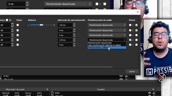Click the IPAD source file icon in Fuentes
This screenshot has height=96, width=172.
(x=52, y=93)
